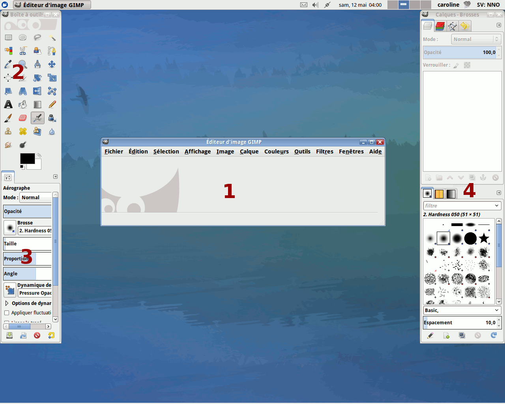The height and width of the screenshot is (404, 505).
Task: Enable the Appliquer fluctuation checkbox
Action: (7, 313)
